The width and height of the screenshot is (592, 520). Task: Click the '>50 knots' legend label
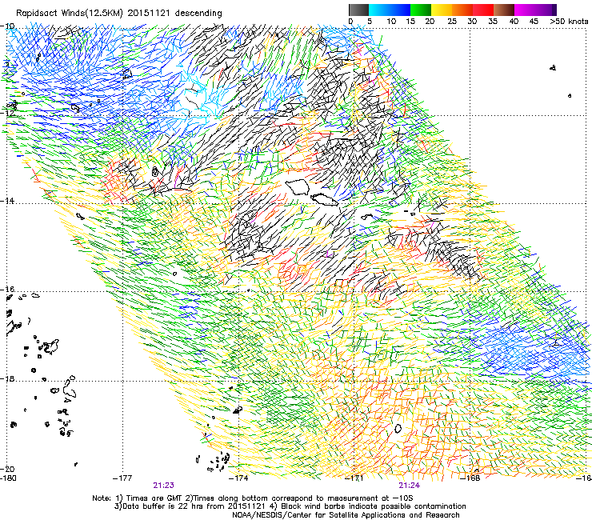569,22
